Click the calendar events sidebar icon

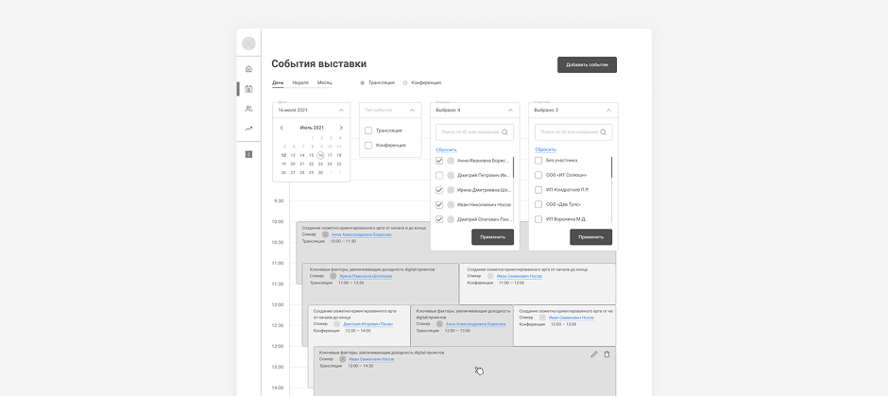coord(248,89)
